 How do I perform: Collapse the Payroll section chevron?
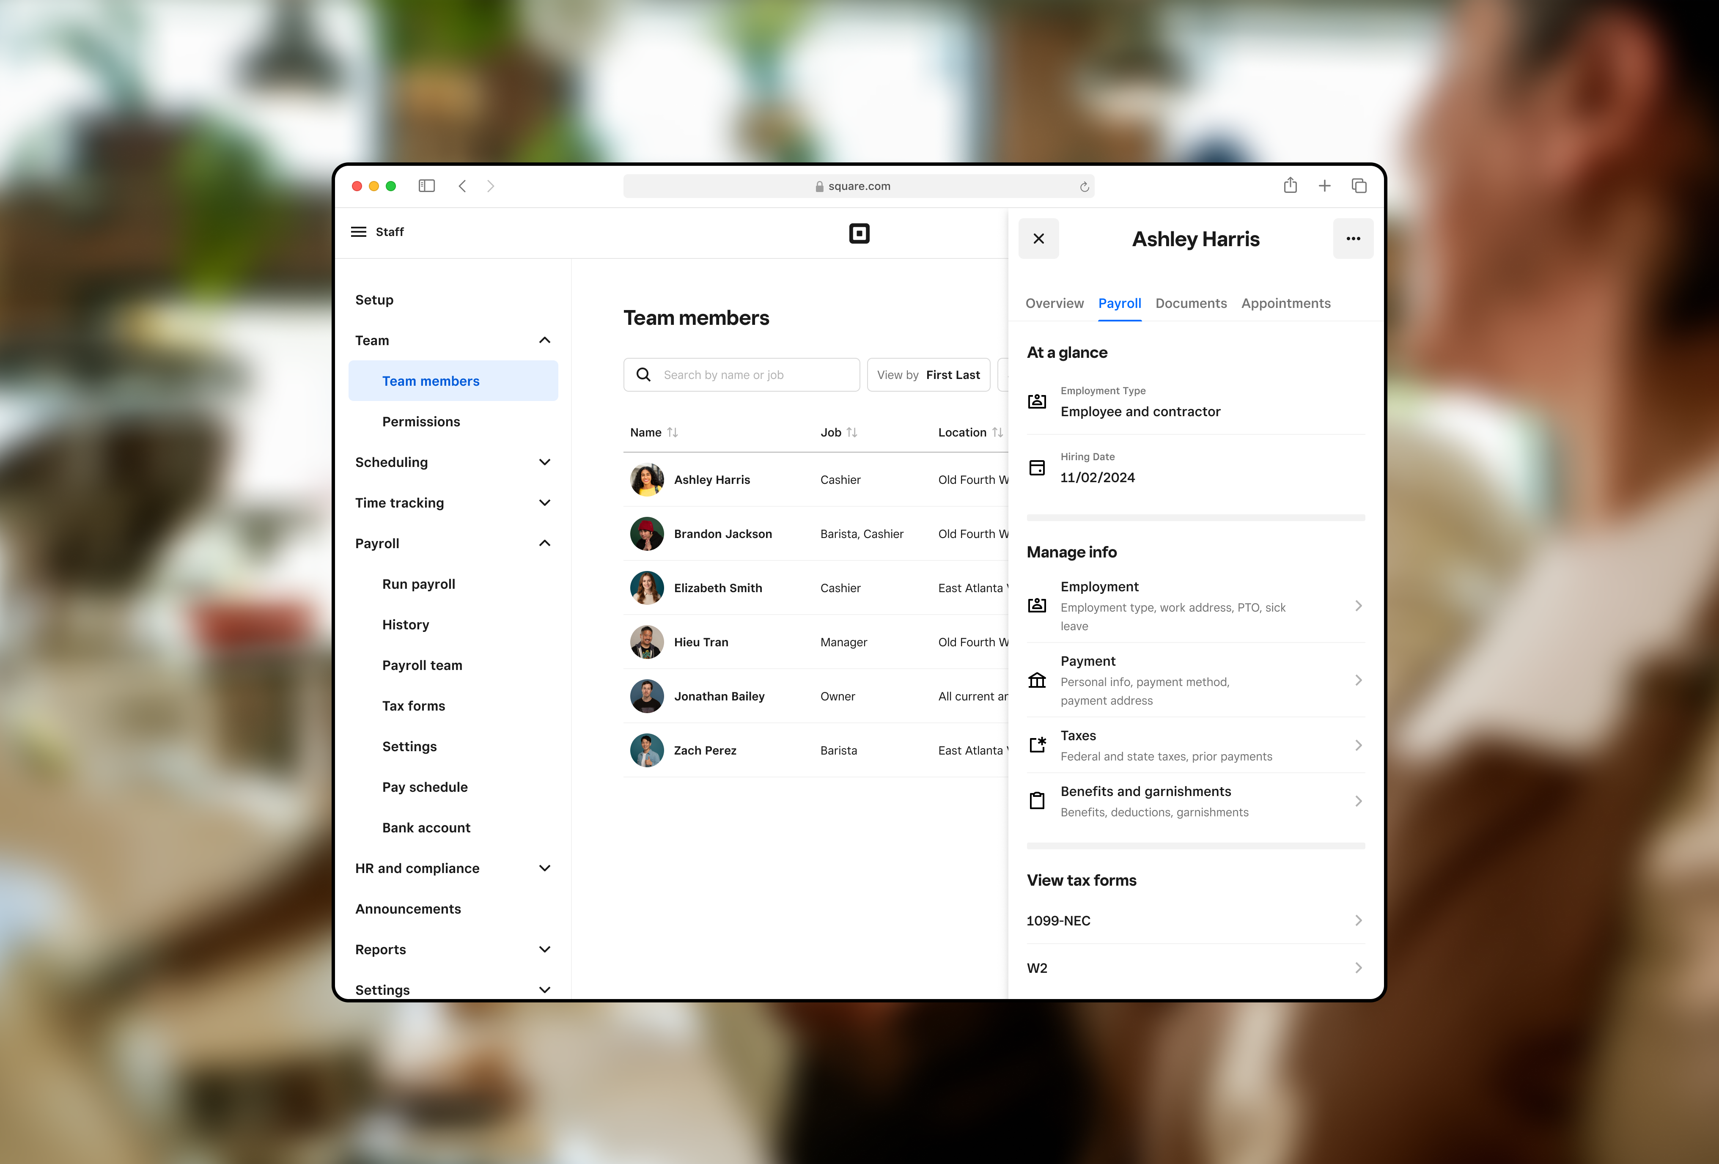[544, 544]
